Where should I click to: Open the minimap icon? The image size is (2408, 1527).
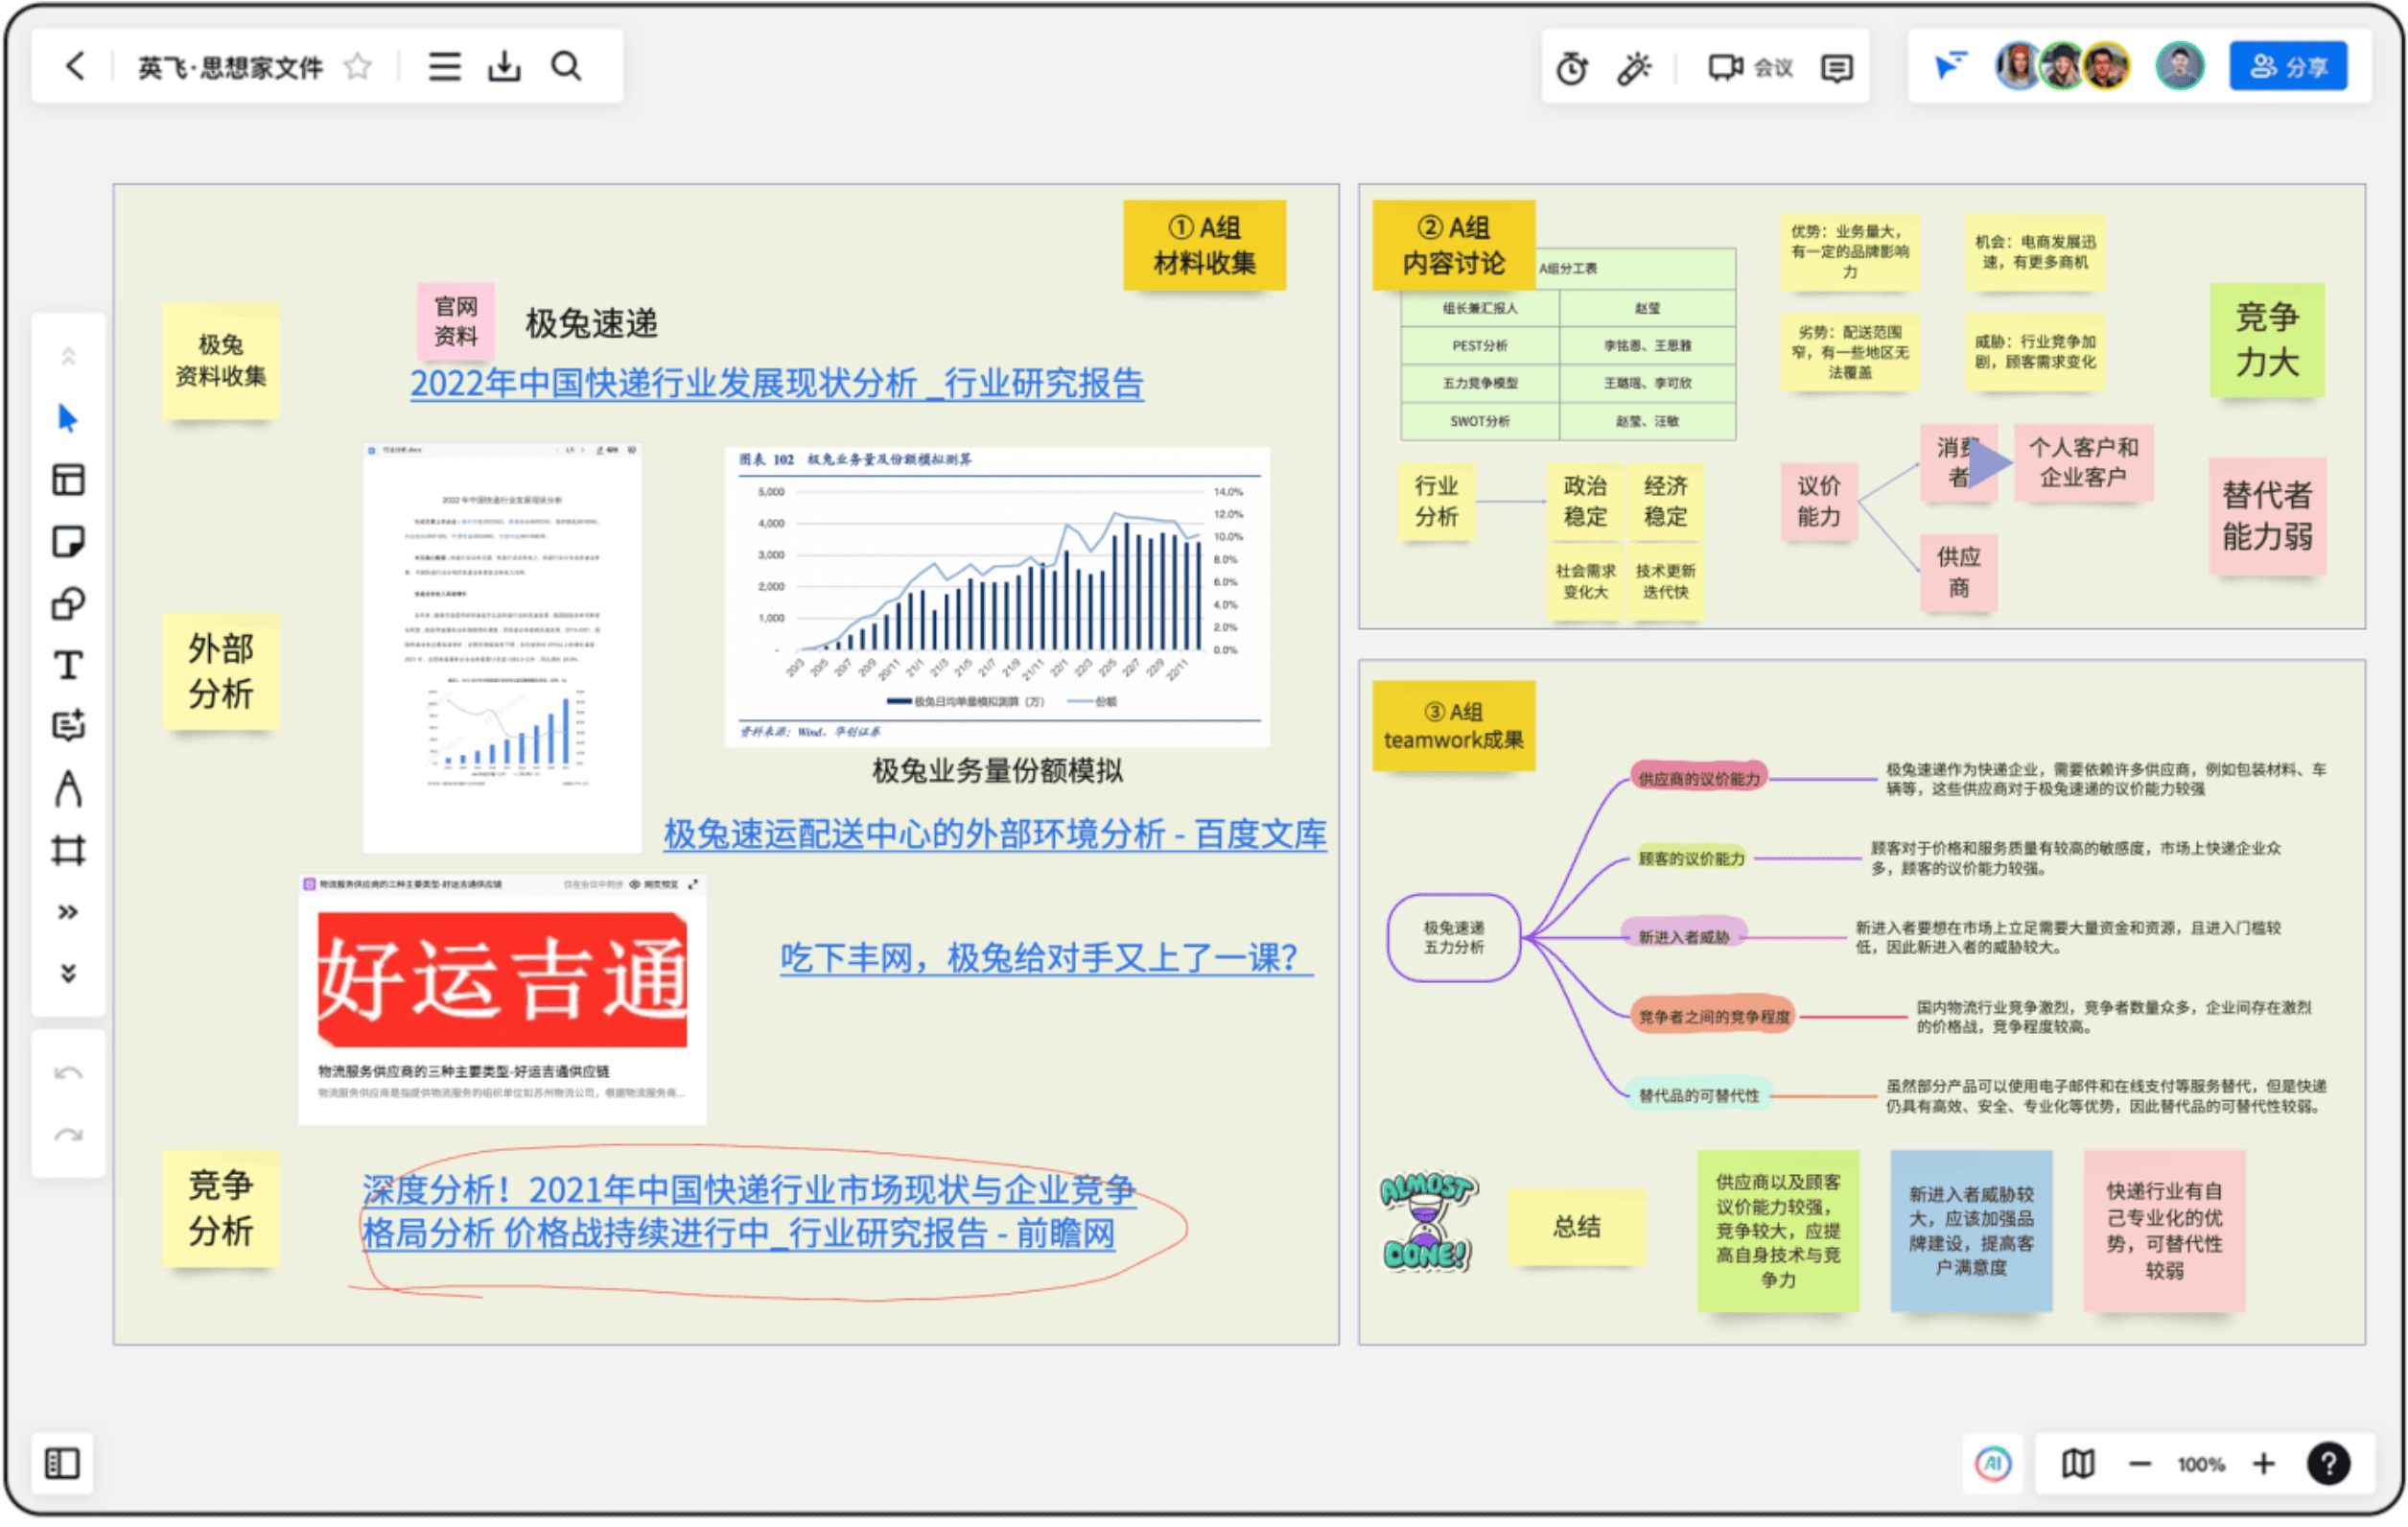(x=2078, y=1464)
